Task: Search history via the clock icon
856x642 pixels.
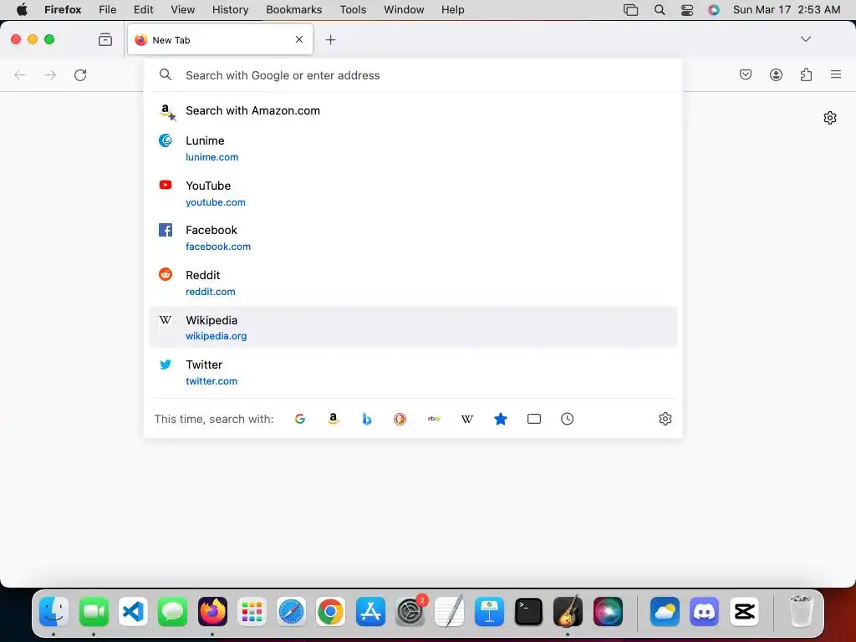Action: [x=568, y=419]
